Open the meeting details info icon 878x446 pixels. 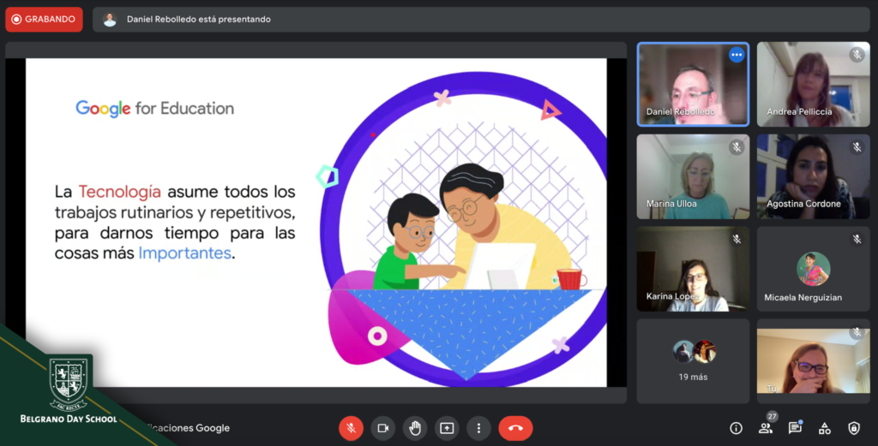point(736,428)
